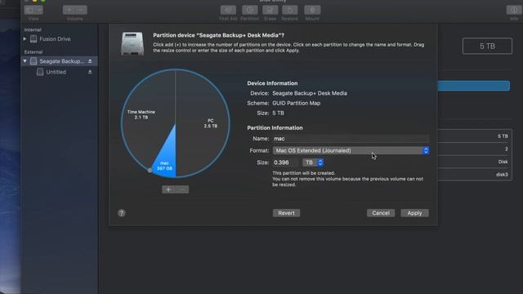
Task: Click the blue disk usage bar
Action: click(x=474, y=86)
